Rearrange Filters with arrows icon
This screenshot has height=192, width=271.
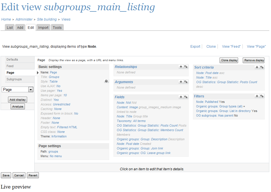pos(262,96)
